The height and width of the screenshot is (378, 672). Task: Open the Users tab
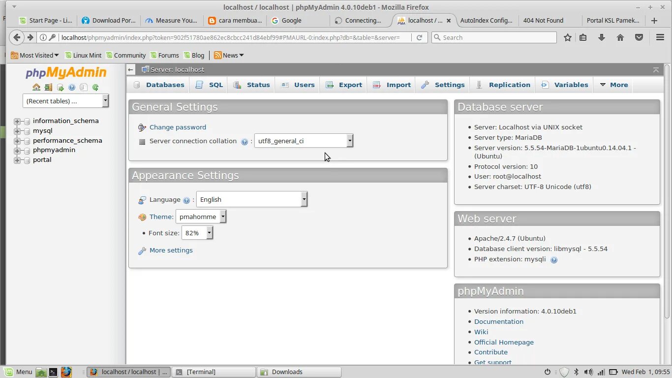click(298, 85)
